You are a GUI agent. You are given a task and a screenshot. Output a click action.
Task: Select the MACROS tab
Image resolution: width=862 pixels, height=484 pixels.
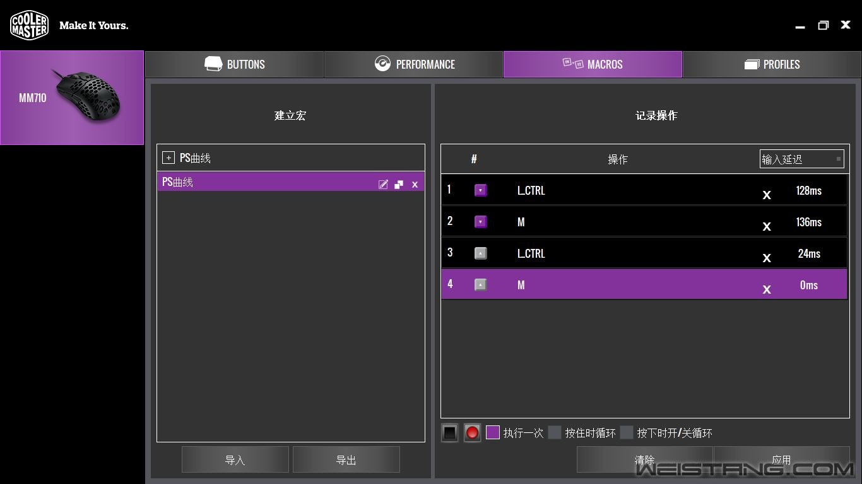click(593, 64)
